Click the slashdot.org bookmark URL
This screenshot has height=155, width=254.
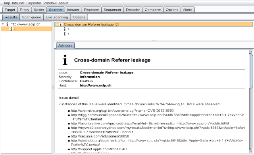[x=157, y=143]
